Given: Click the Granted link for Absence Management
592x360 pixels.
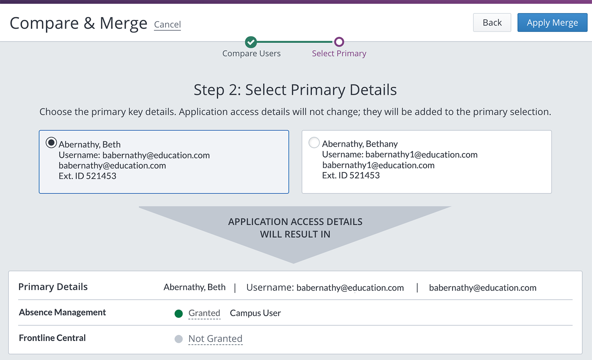Looking at the screenshot, I should tap(204, 313).
